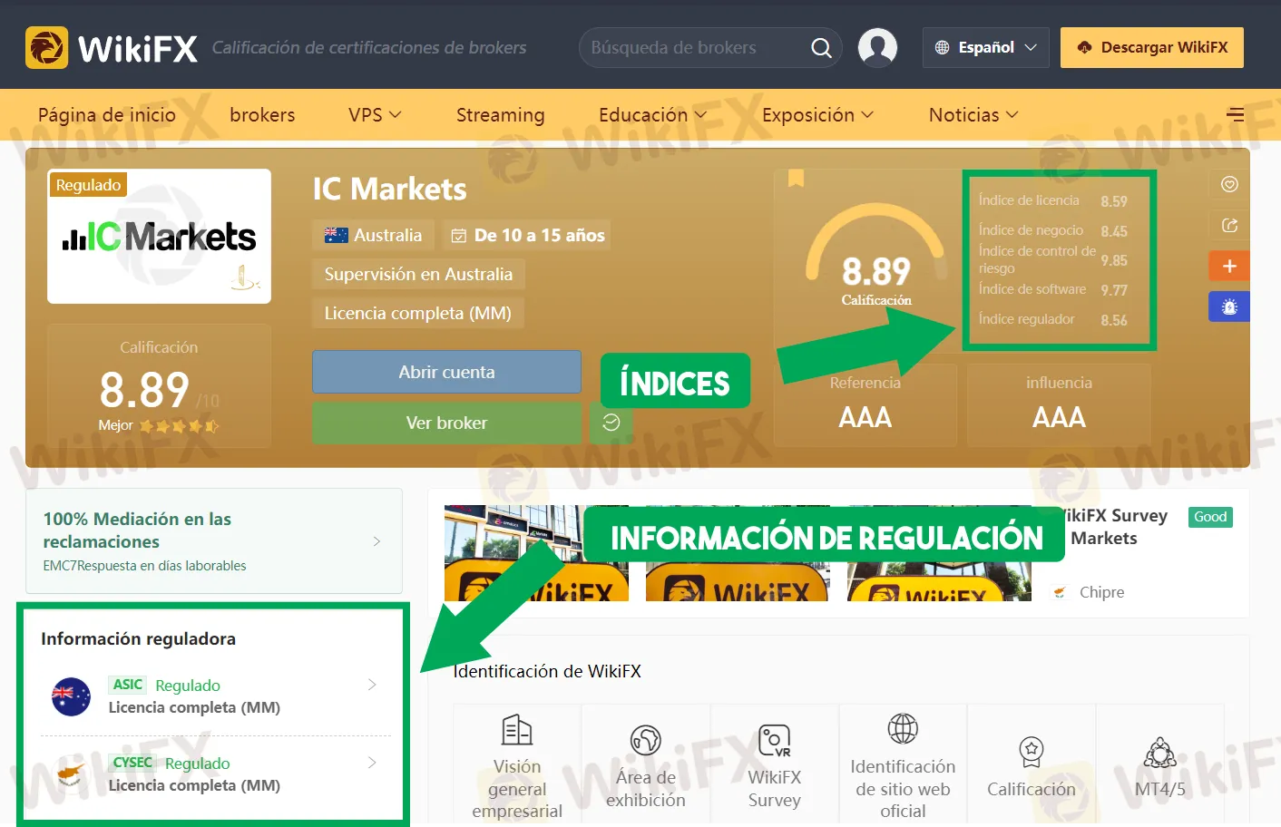The width and height of the screenshot is (1281, 827).
Task: Open the brokers menu item
Action: pos(262,115)
